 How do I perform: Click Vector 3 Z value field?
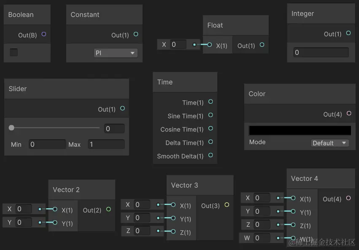pos(142,231)
